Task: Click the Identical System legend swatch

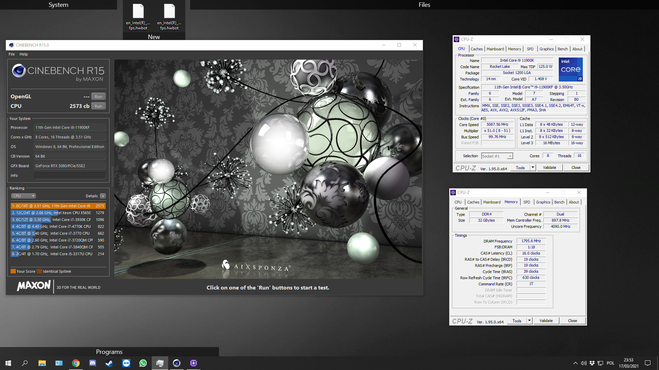Action: click(39, 271)
